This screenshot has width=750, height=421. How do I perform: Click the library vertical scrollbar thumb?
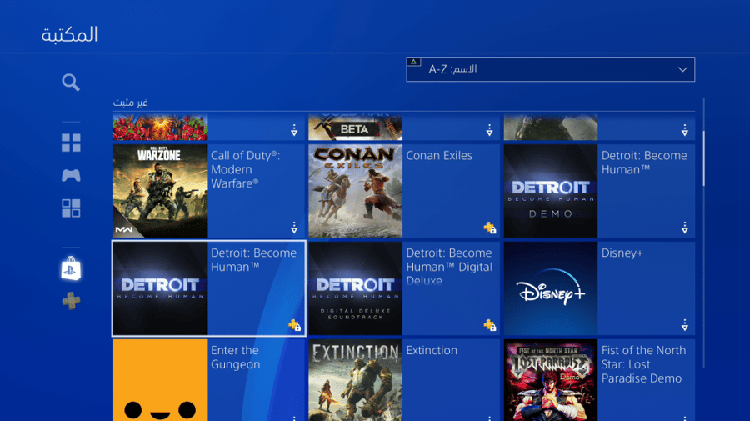coord(703,158)
